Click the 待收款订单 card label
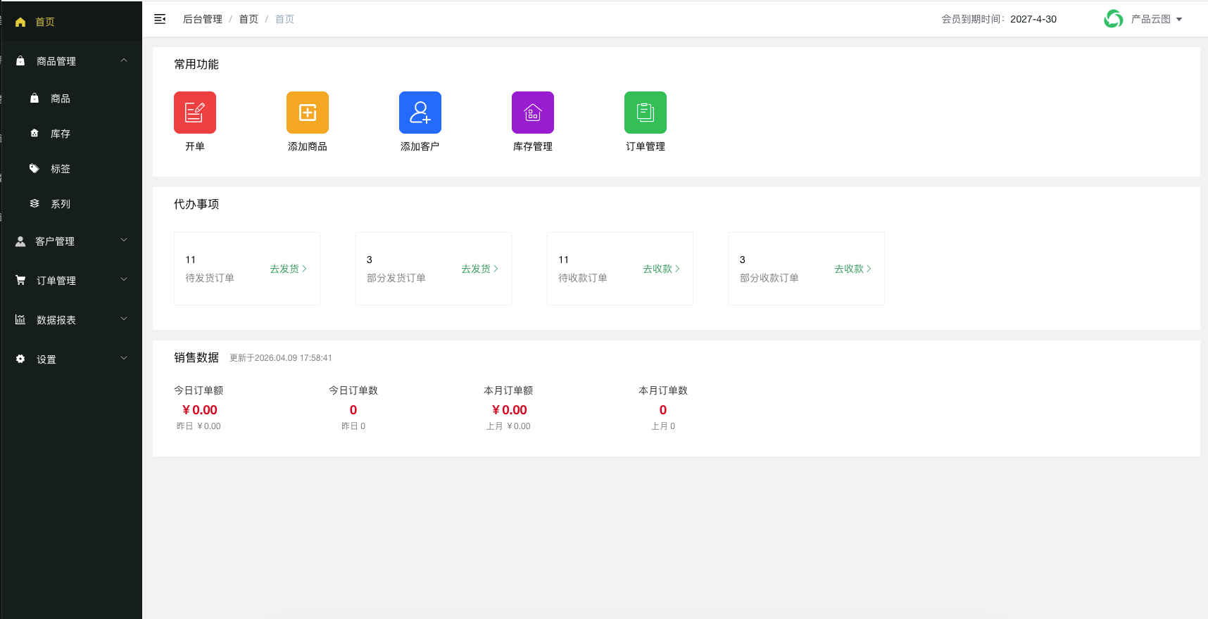This screenshot has width=1208, height=619. coord(583,278)
